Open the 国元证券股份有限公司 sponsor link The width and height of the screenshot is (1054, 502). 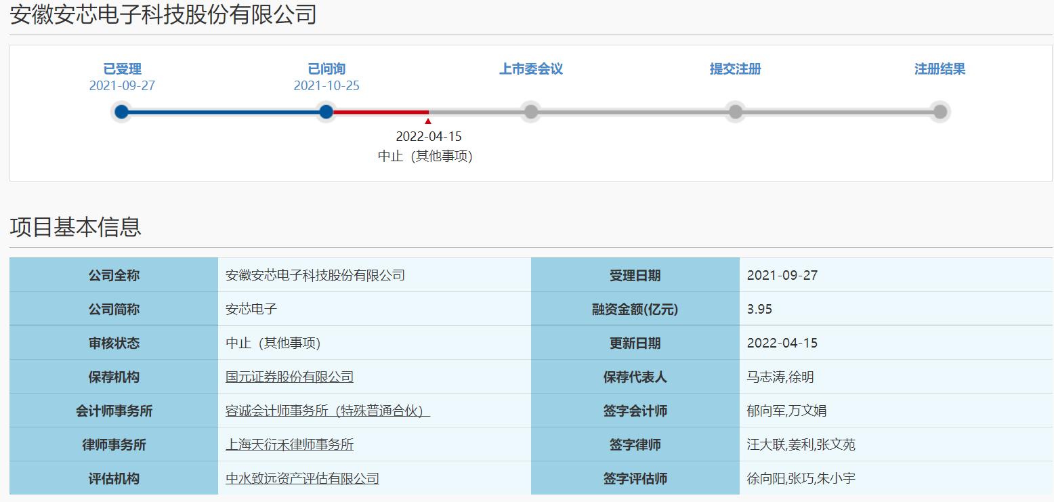point(289,377)
